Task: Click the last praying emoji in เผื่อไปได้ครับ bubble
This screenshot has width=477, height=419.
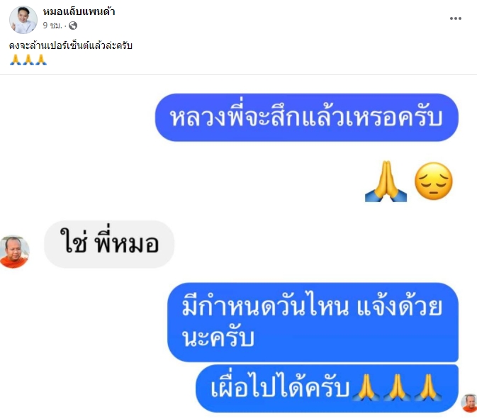Action: tap(428, 387)
